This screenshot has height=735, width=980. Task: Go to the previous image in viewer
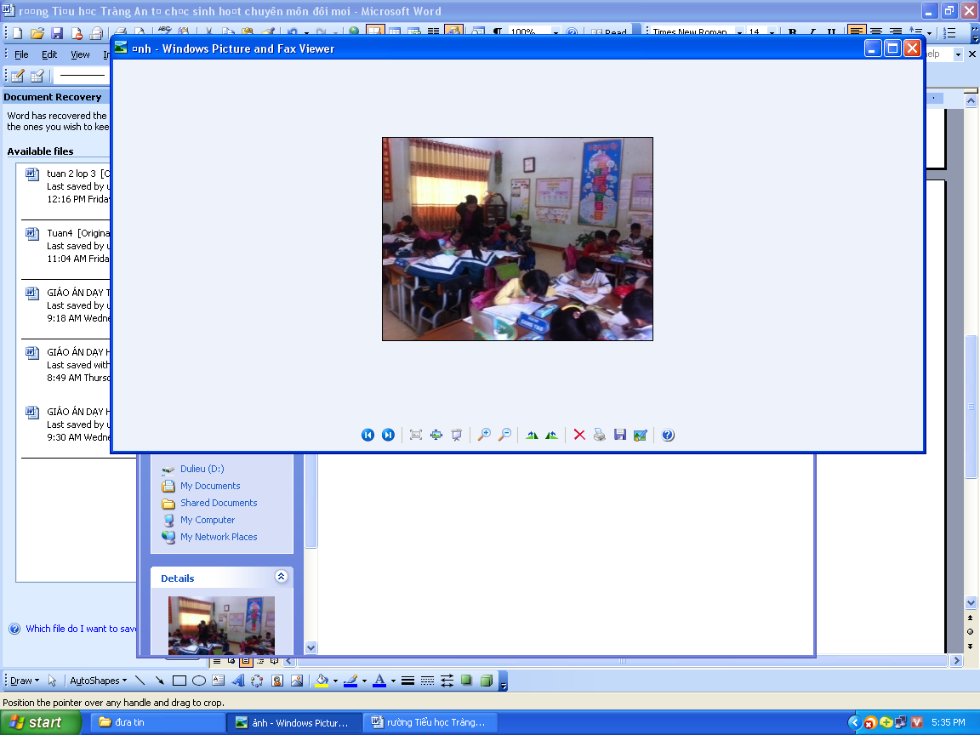pos(367,435)
